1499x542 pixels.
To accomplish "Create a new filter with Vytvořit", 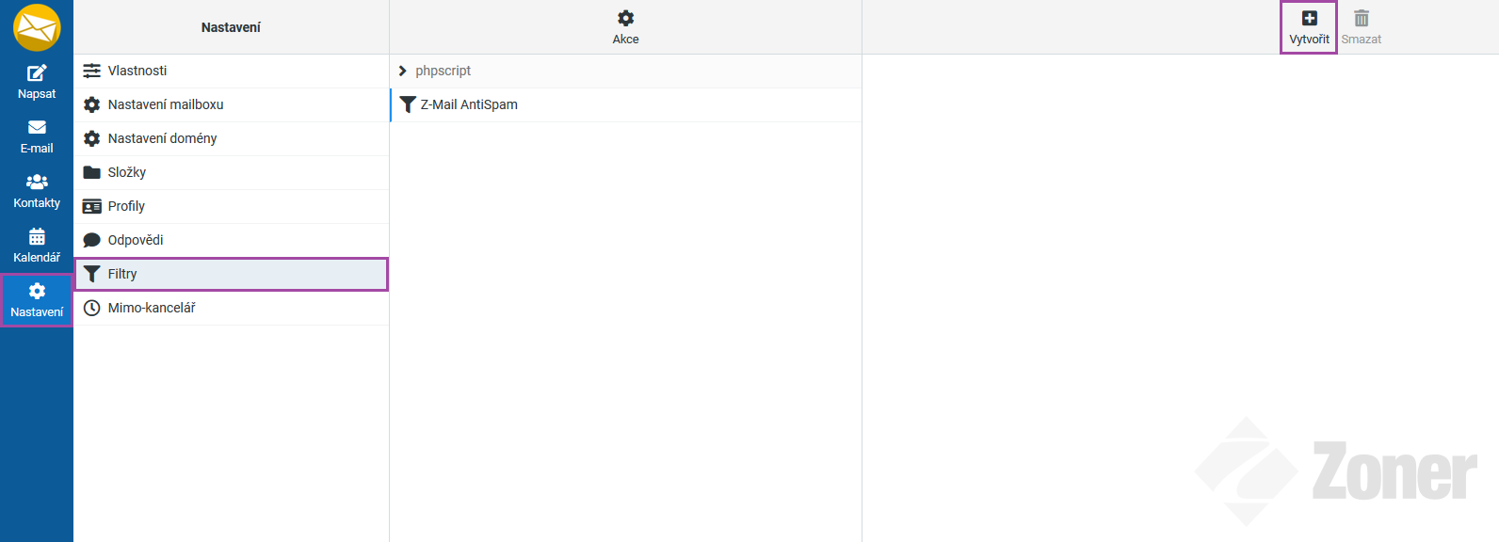I will click(1309, 27).
